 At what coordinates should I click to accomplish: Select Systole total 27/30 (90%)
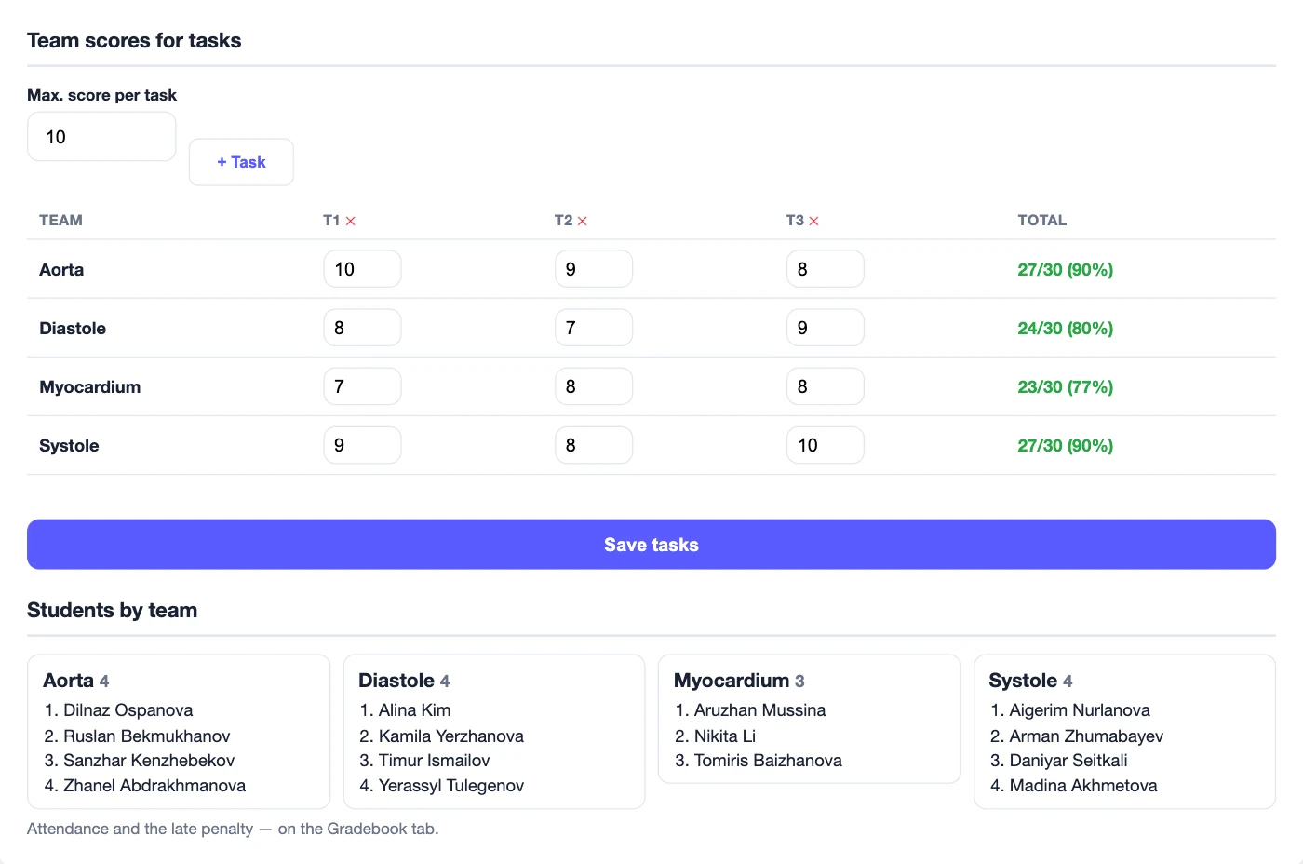pyautogui.click(x=1065, y=446)
